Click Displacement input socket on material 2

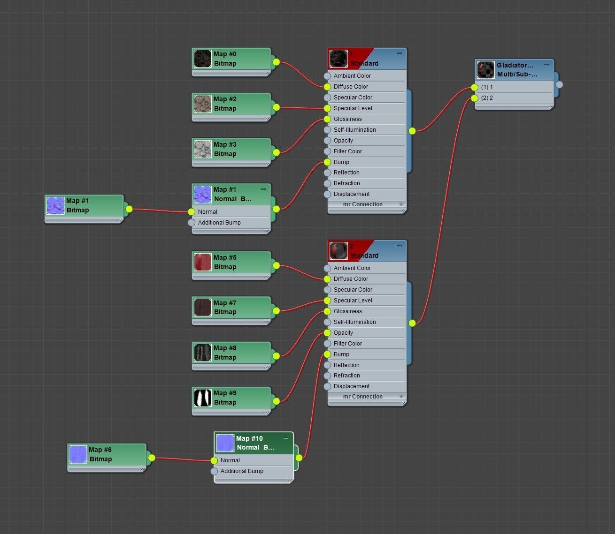click(327, 386)
